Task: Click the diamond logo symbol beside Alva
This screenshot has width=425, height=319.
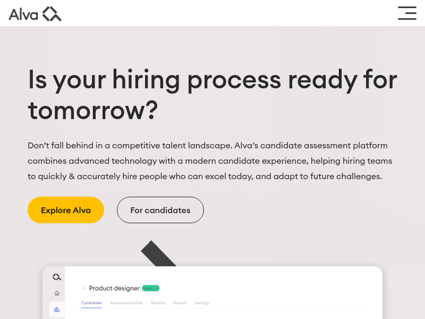Action: point(52,14)
